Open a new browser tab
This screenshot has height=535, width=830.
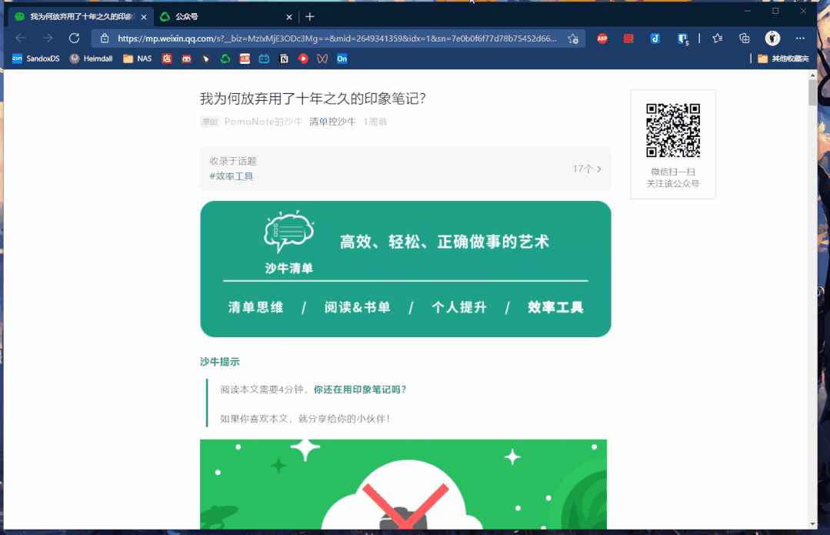310,17
